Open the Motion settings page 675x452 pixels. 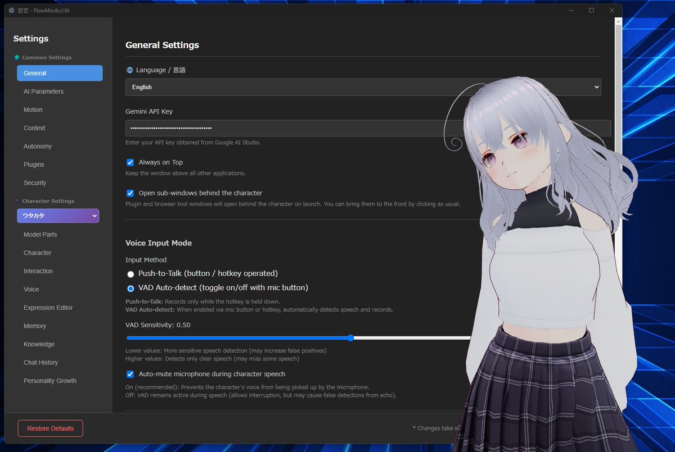coord(33,109)
